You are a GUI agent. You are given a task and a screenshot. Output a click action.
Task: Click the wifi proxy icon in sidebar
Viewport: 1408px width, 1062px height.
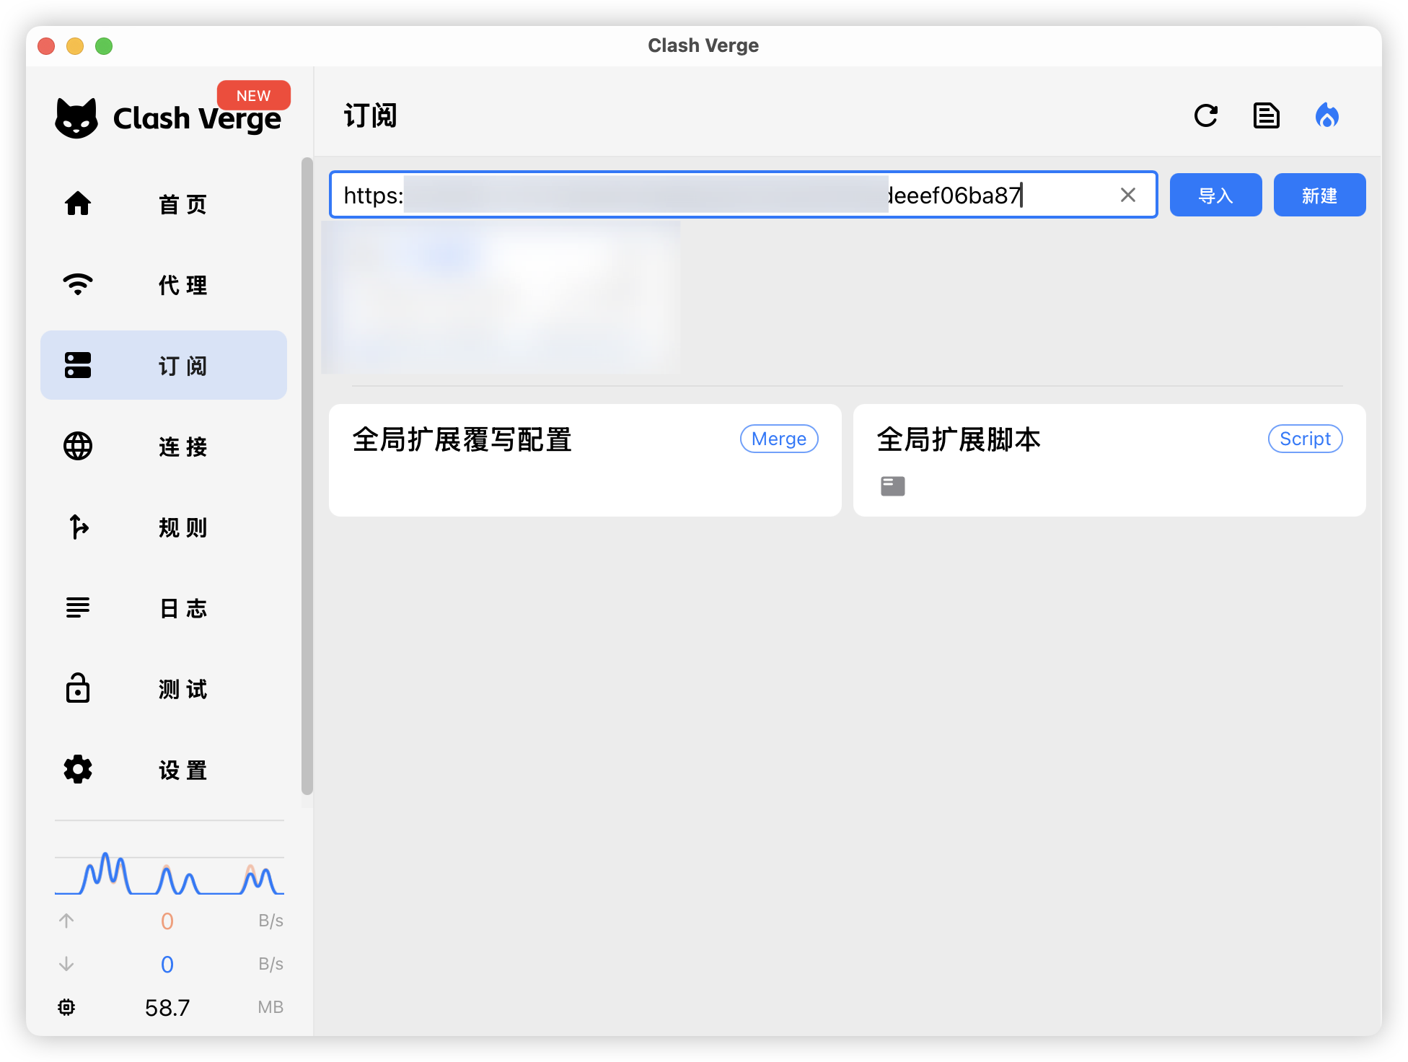coord(78,284)
